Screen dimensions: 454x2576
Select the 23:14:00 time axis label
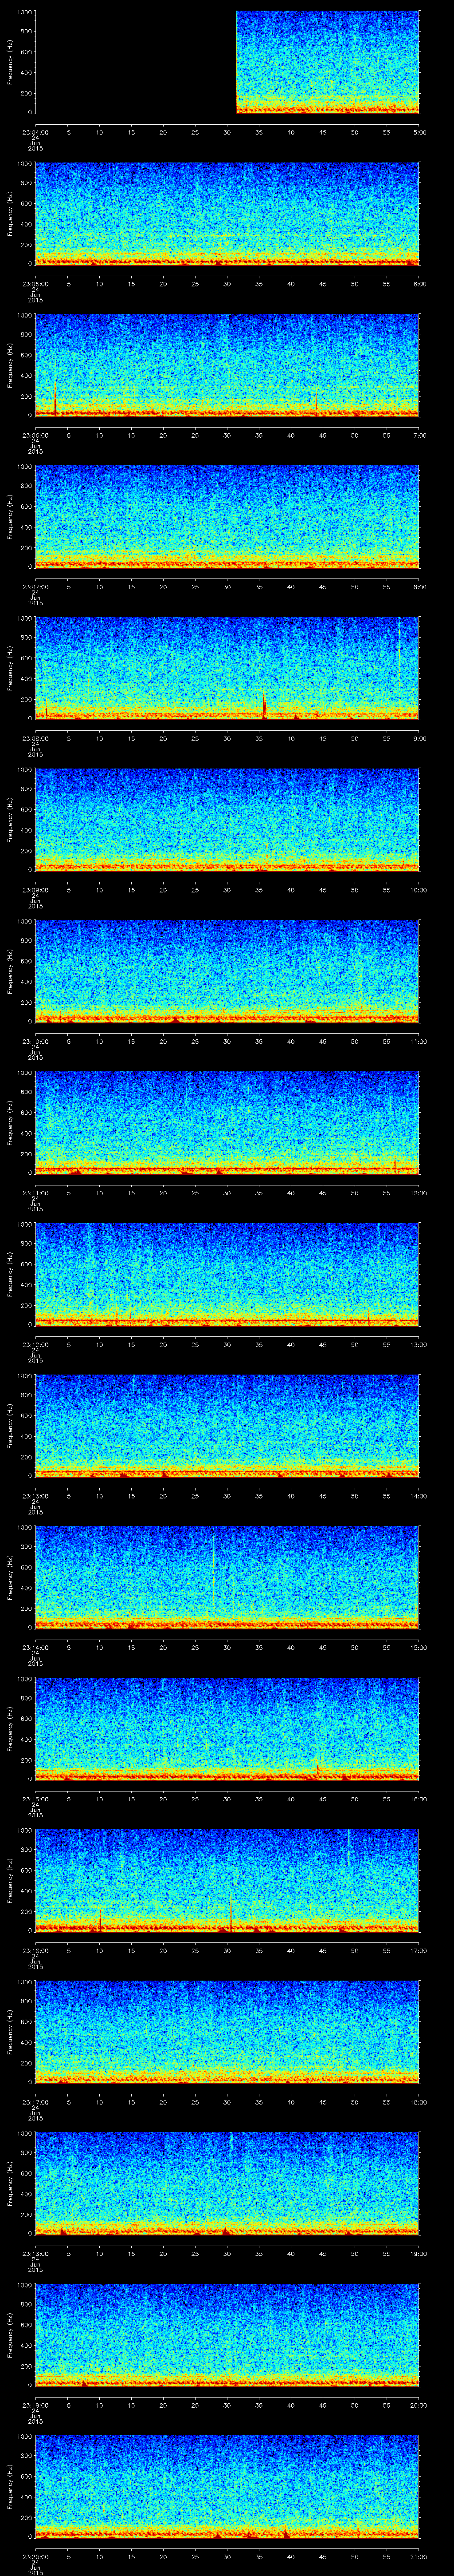(35, 1647)
